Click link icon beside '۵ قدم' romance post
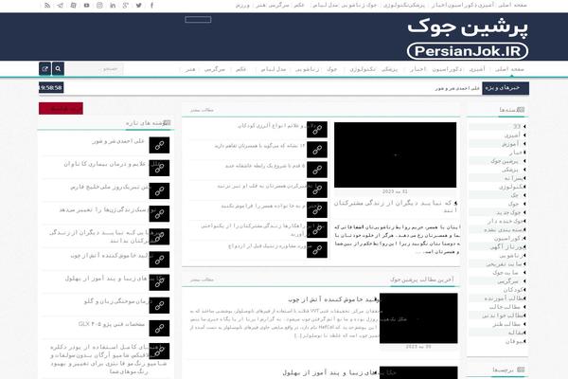 [317, 170]
